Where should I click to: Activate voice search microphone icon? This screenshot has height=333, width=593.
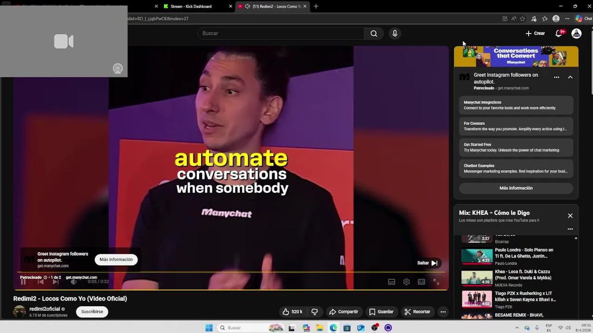coord(395,33)
